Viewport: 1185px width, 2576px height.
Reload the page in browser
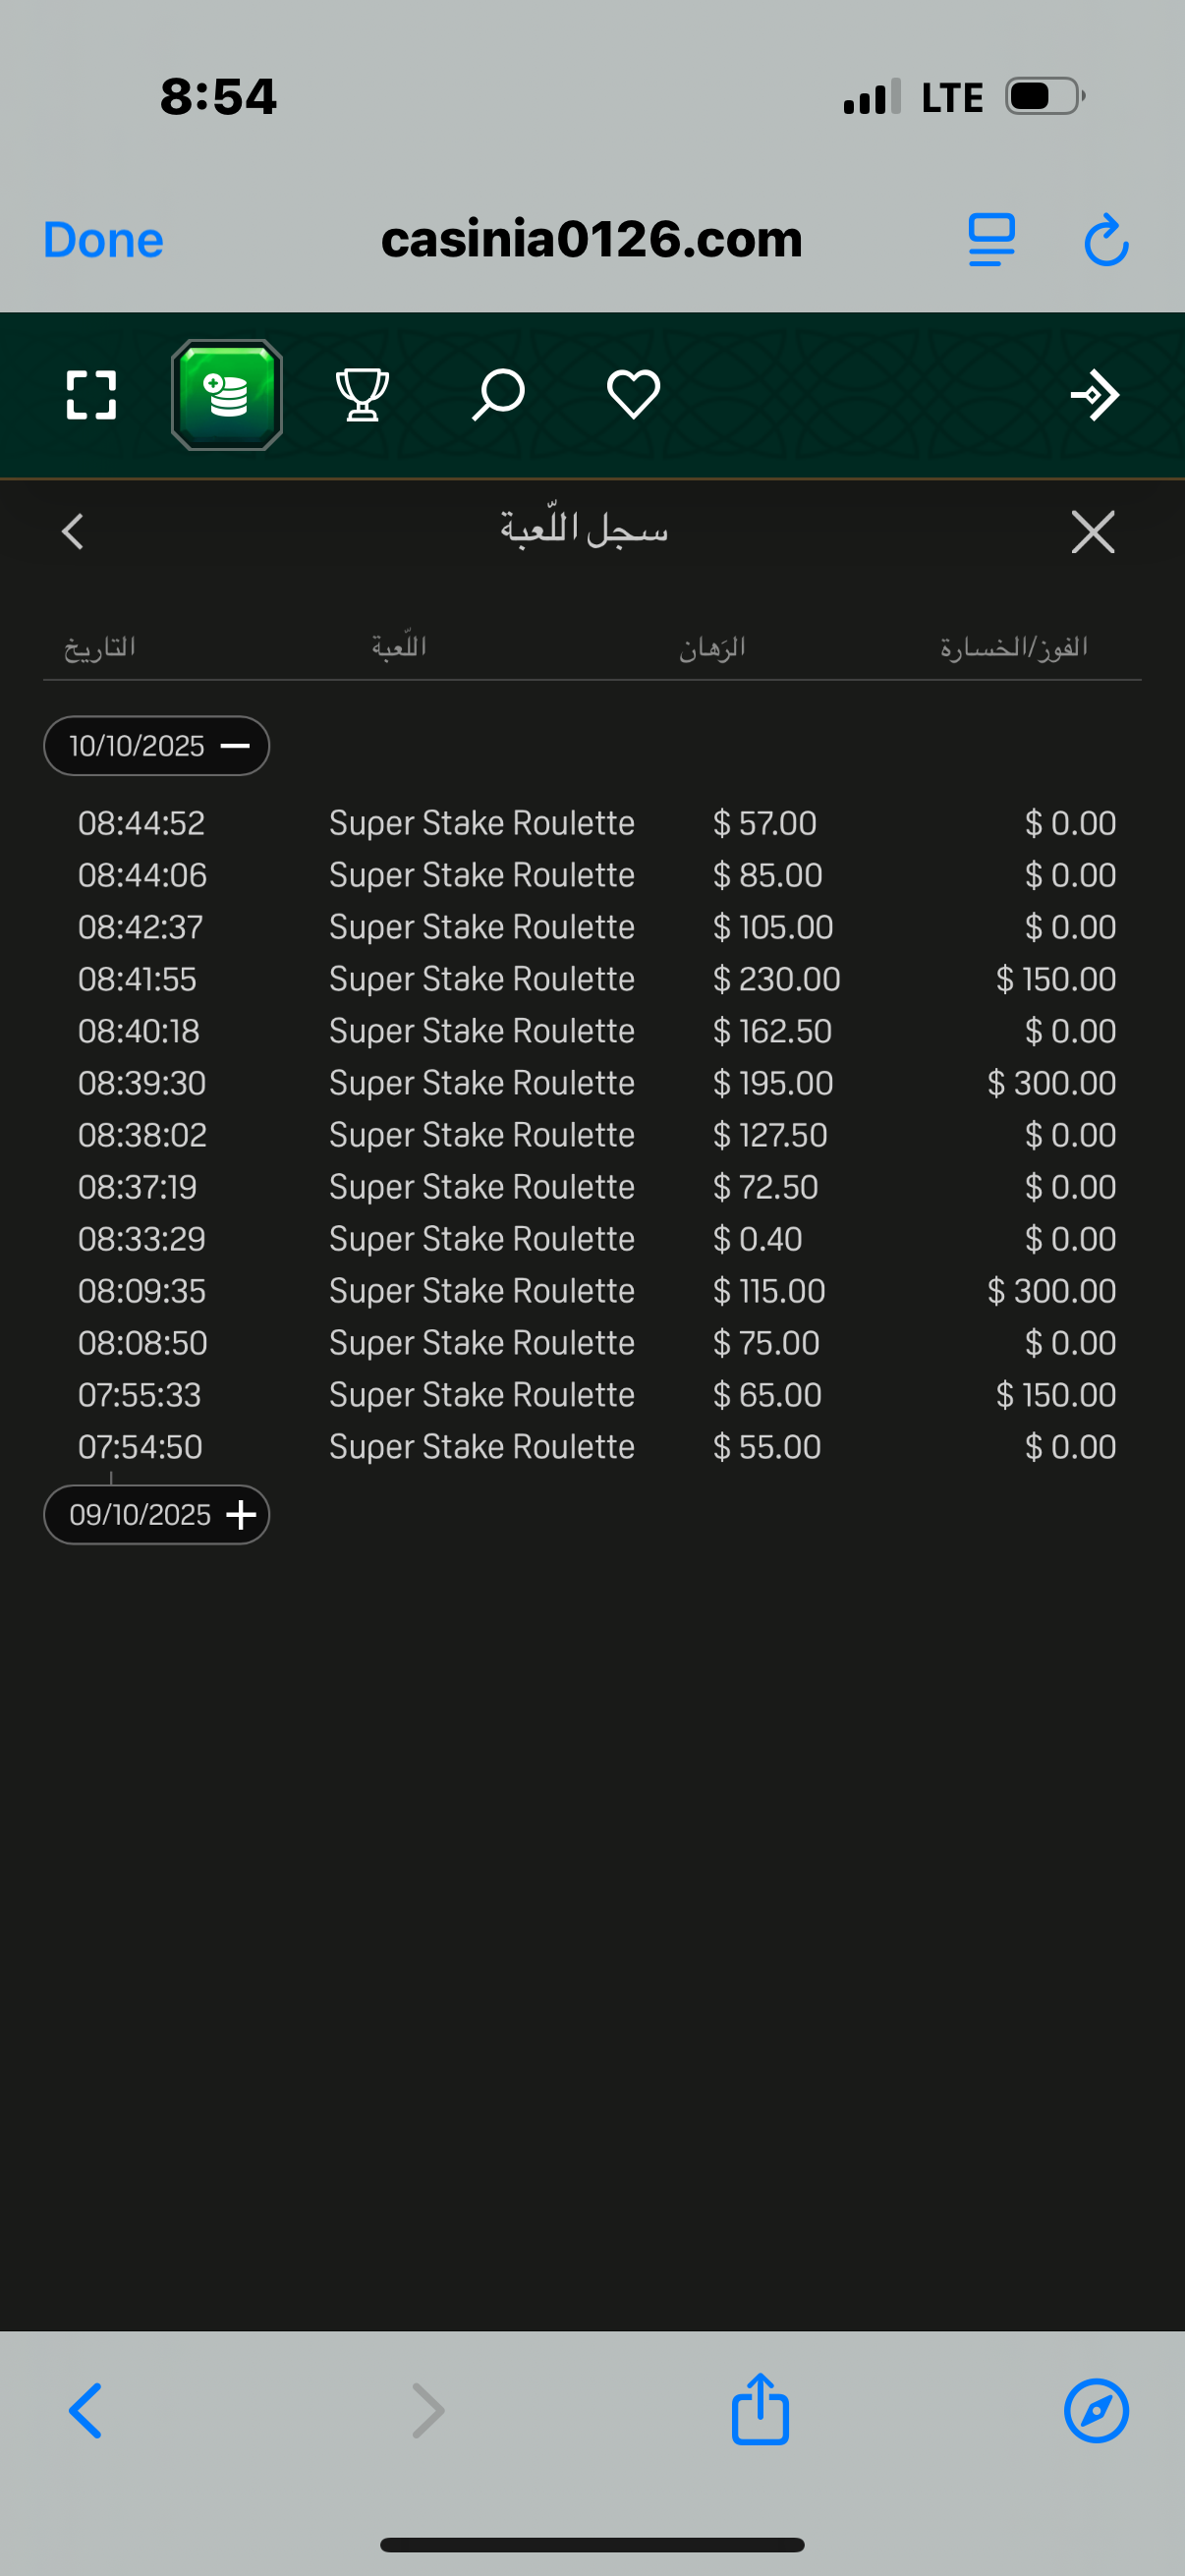coord(1106,240)
